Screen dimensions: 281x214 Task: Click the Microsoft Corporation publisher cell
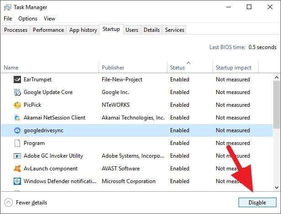point(129,181)
